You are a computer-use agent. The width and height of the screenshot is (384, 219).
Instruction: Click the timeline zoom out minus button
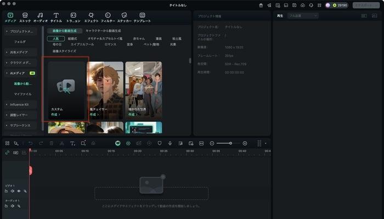click(x=212, y=143)
